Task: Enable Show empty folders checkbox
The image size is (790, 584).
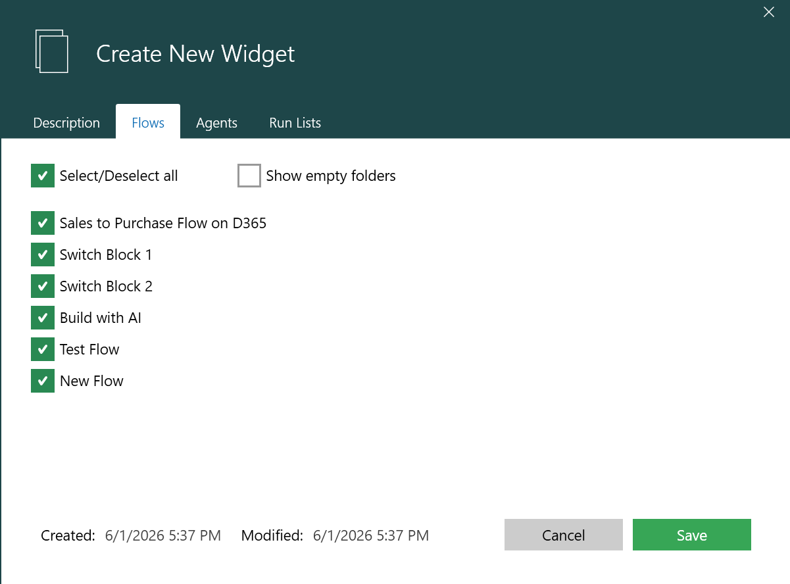Action: tap(249, 176)
